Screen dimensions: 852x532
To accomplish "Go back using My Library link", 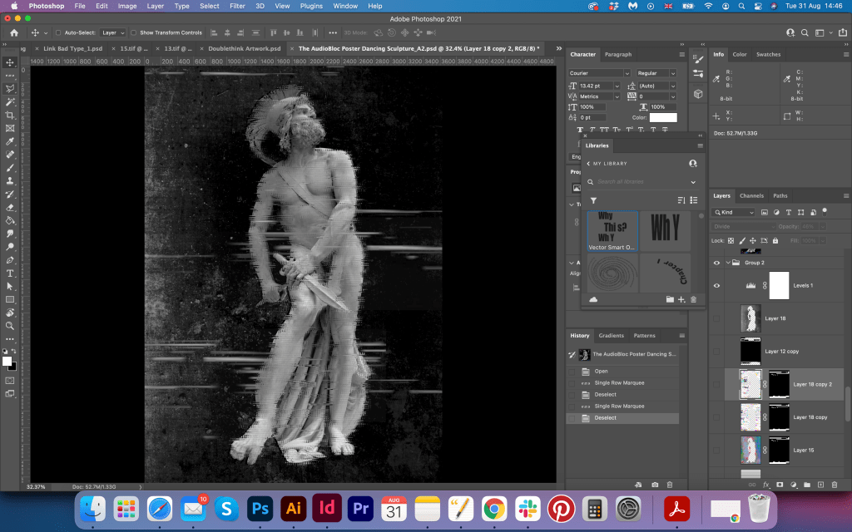I will (606, 164).
